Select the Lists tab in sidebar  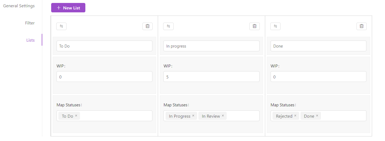coord(30,40)
